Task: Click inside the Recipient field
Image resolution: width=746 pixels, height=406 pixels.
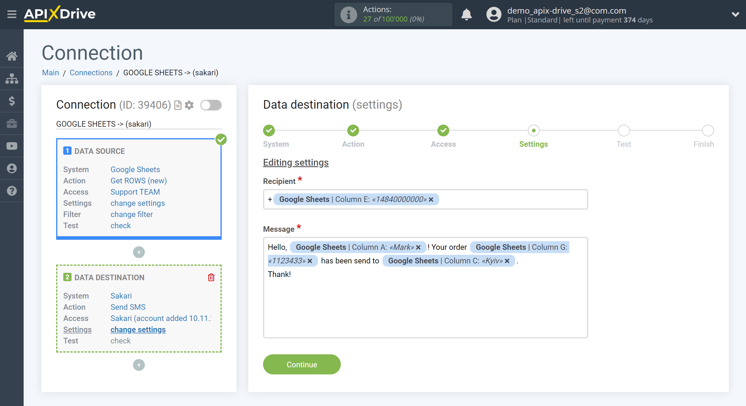Action: point(425,199)
